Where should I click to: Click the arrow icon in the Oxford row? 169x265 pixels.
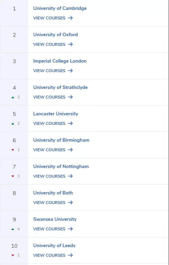(70, 44)
